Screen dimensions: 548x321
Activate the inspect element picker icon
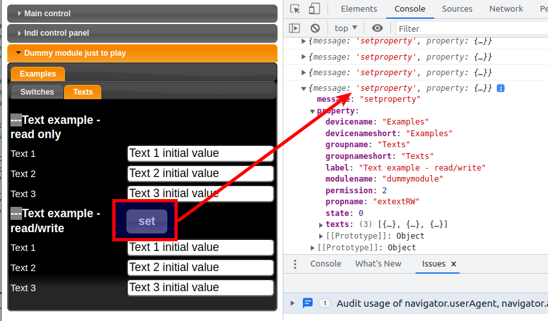tap(295, 8)
